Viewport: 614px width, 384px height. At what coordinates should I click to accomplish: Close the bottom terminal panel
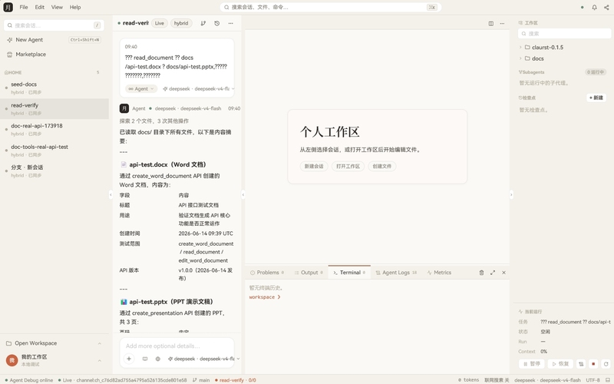(503, 273)
